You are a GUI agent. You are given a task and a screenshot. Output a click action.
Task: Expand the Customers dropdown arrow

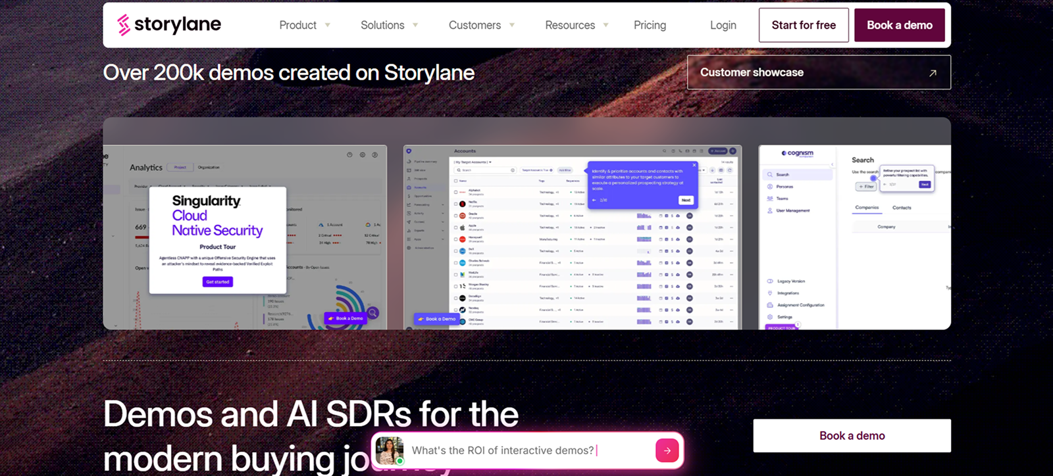tap(512, 25)
